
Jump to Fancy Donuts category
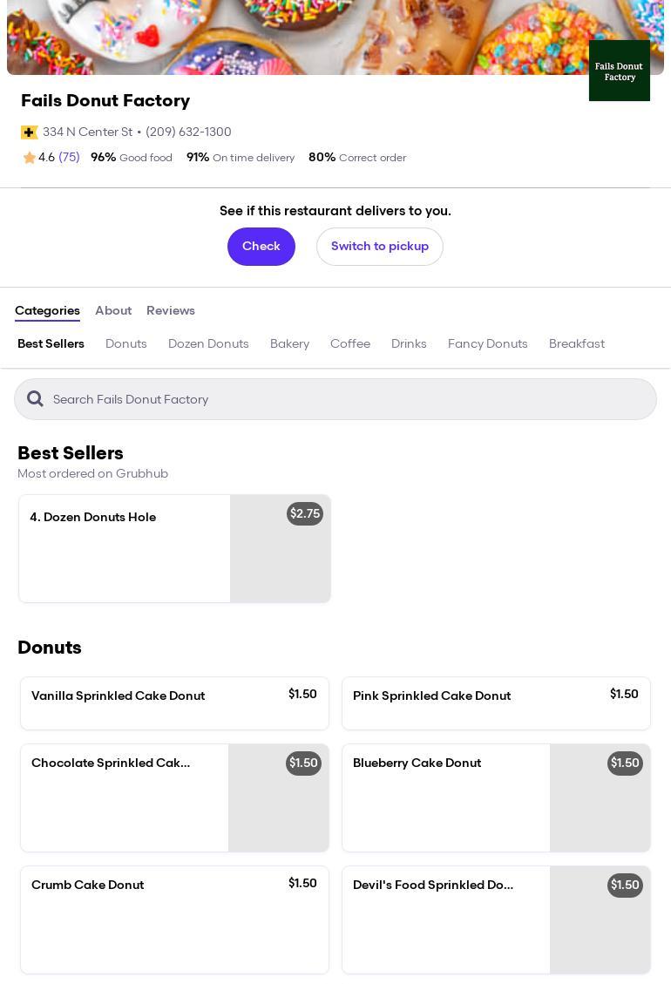coord(487,344)
